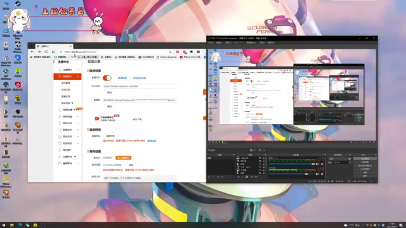Viewport: 406px width, 228px height.
Task: Reload the Douyu page
Action: (x=46, y=52)
